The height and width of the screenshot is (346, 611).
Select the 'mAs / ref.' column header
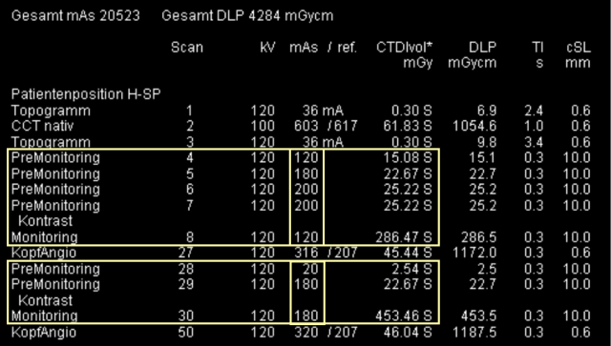click(x=323, y=48)
